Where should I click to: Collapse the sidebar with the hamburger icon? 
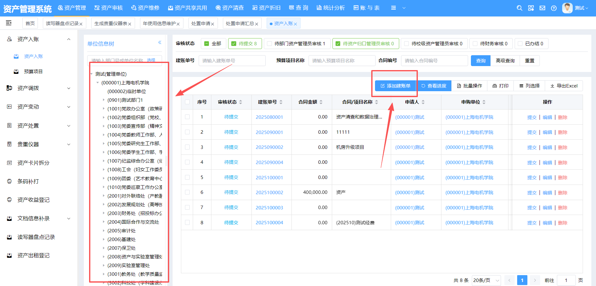coord(9,23)
